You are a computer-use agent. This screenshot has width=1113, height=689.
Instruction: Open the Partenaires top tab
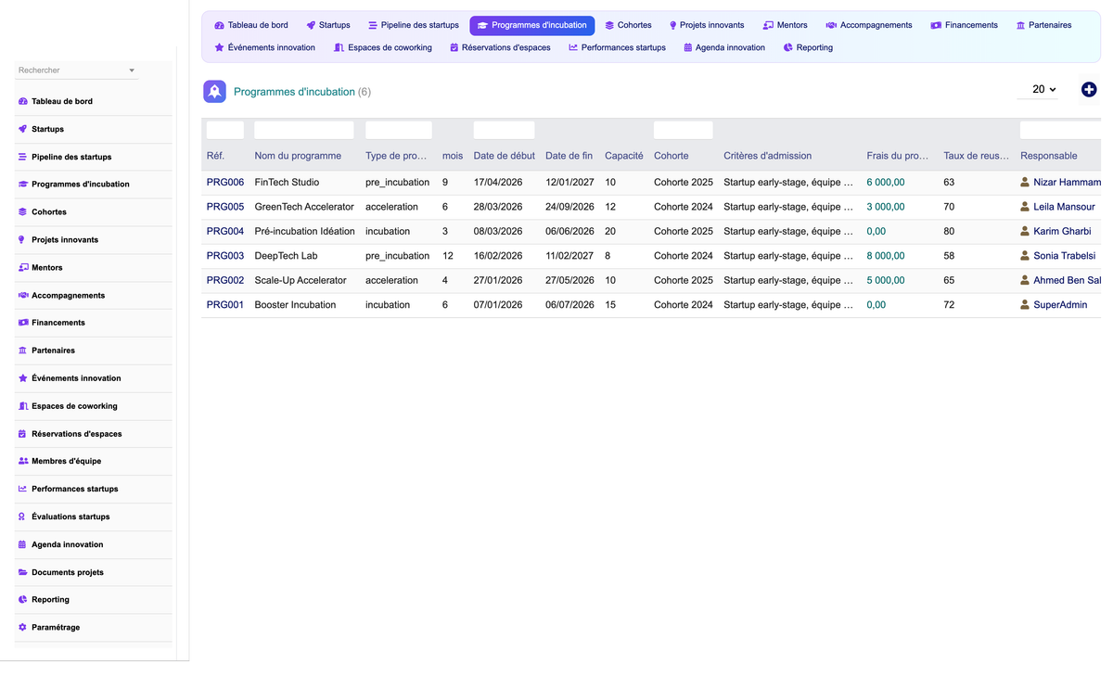tap(1044, 25)
